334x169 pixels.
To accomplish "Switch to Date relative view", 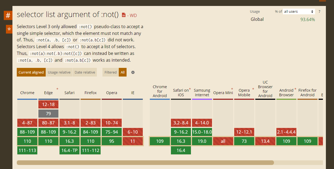I will (x=85, y=72).
